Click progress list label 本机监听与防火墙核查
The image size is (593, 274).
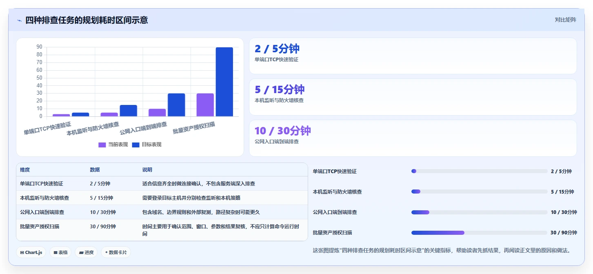pos(338,192)
